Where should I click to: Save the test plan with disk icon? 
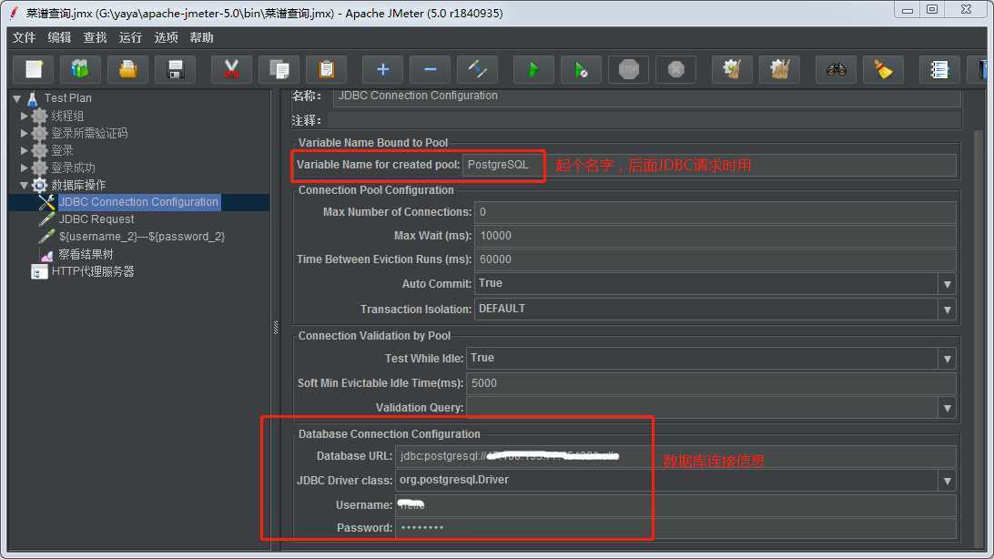coord(176,69)
